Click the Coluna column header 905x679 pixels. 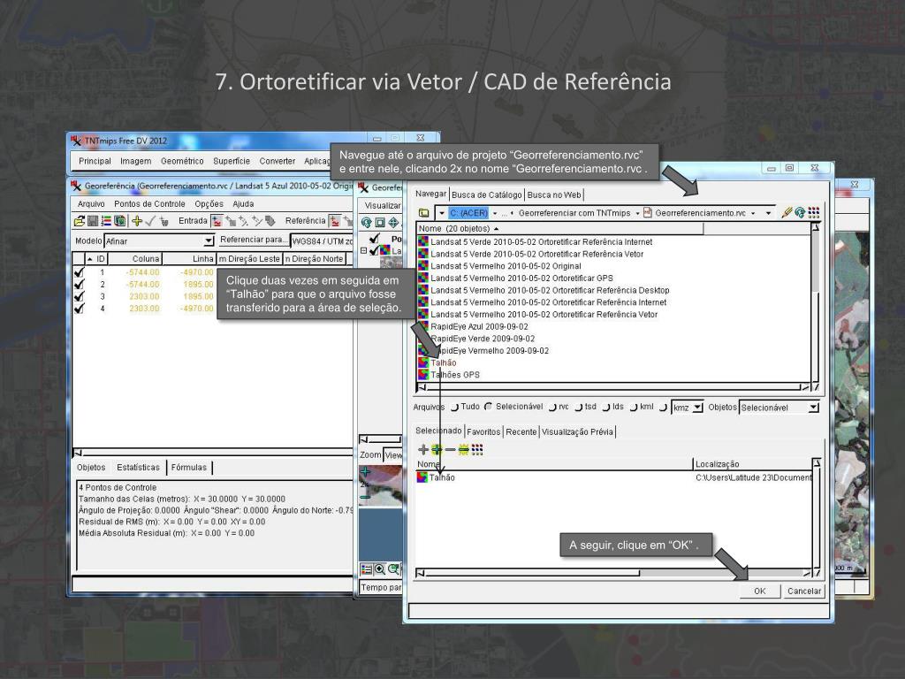point(134,259)
